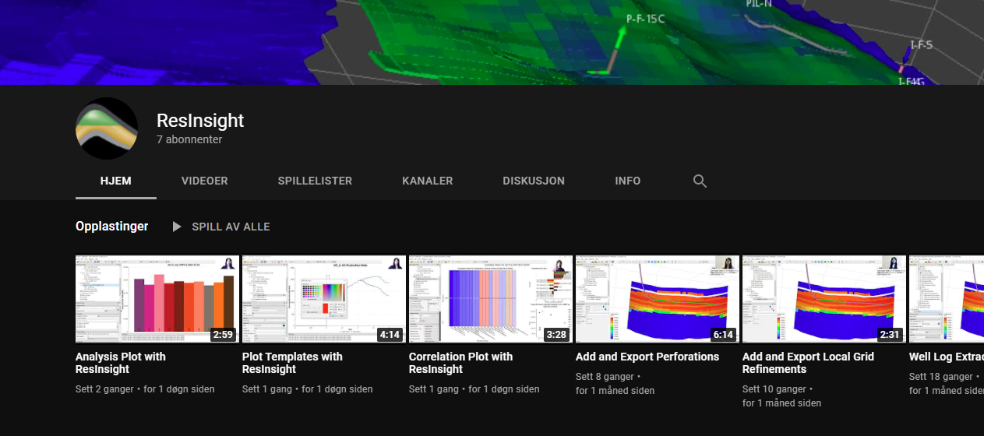The width and height of the screenshot is (984, 436).
Task: Click 'Sett 2 ganger' view count
Action: pos(105,389)
